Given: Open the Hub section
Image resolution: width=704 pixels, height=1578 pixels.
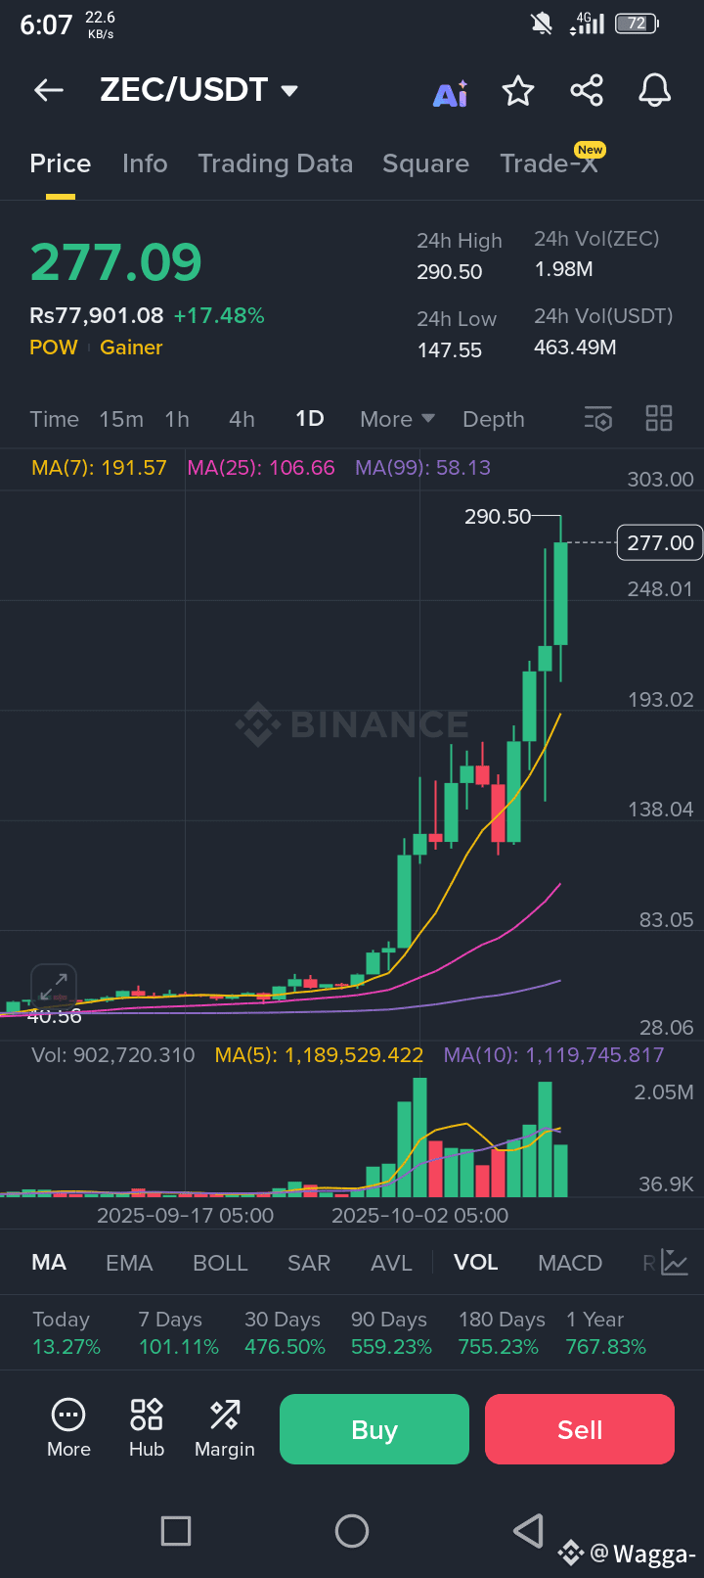Looking at the screenshot, I should tap(146, 1427).
